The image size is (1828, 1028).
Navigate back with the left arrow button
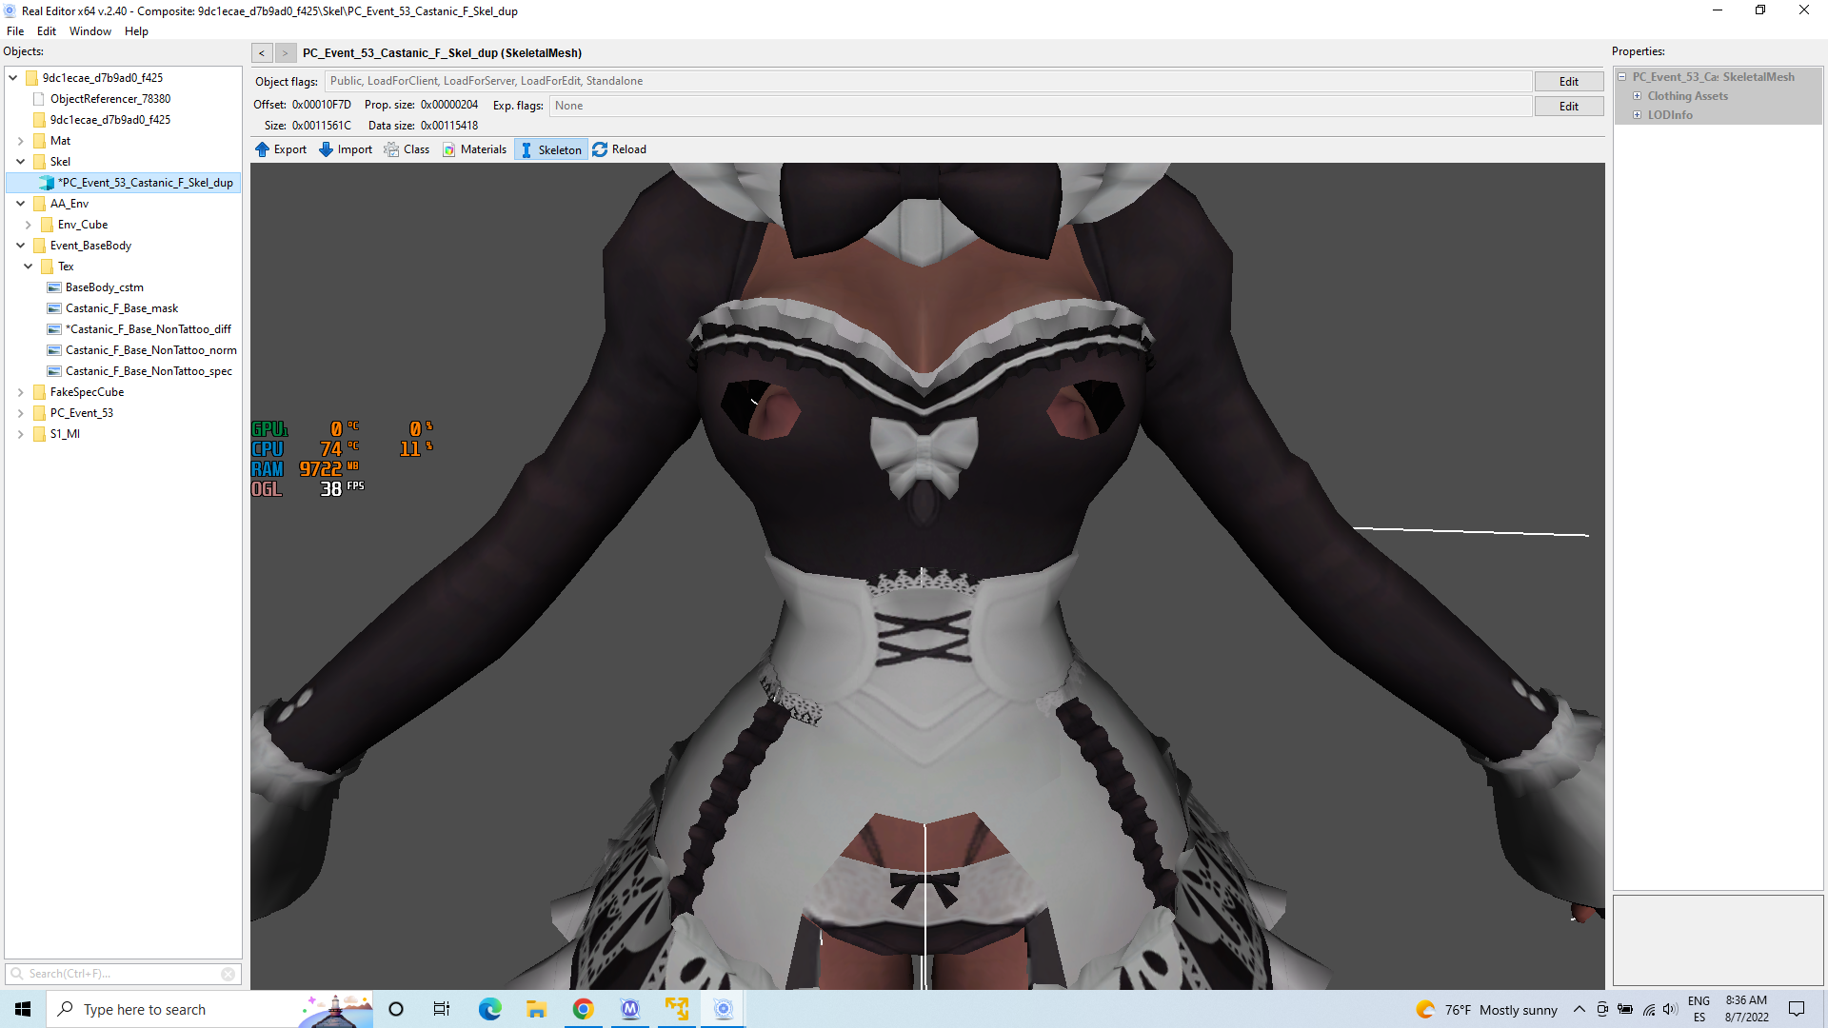tap(262, 53)
